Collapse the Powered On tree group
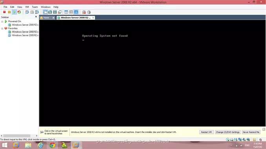The width and height of the screenshot is (266, 149). pos(2,22)
